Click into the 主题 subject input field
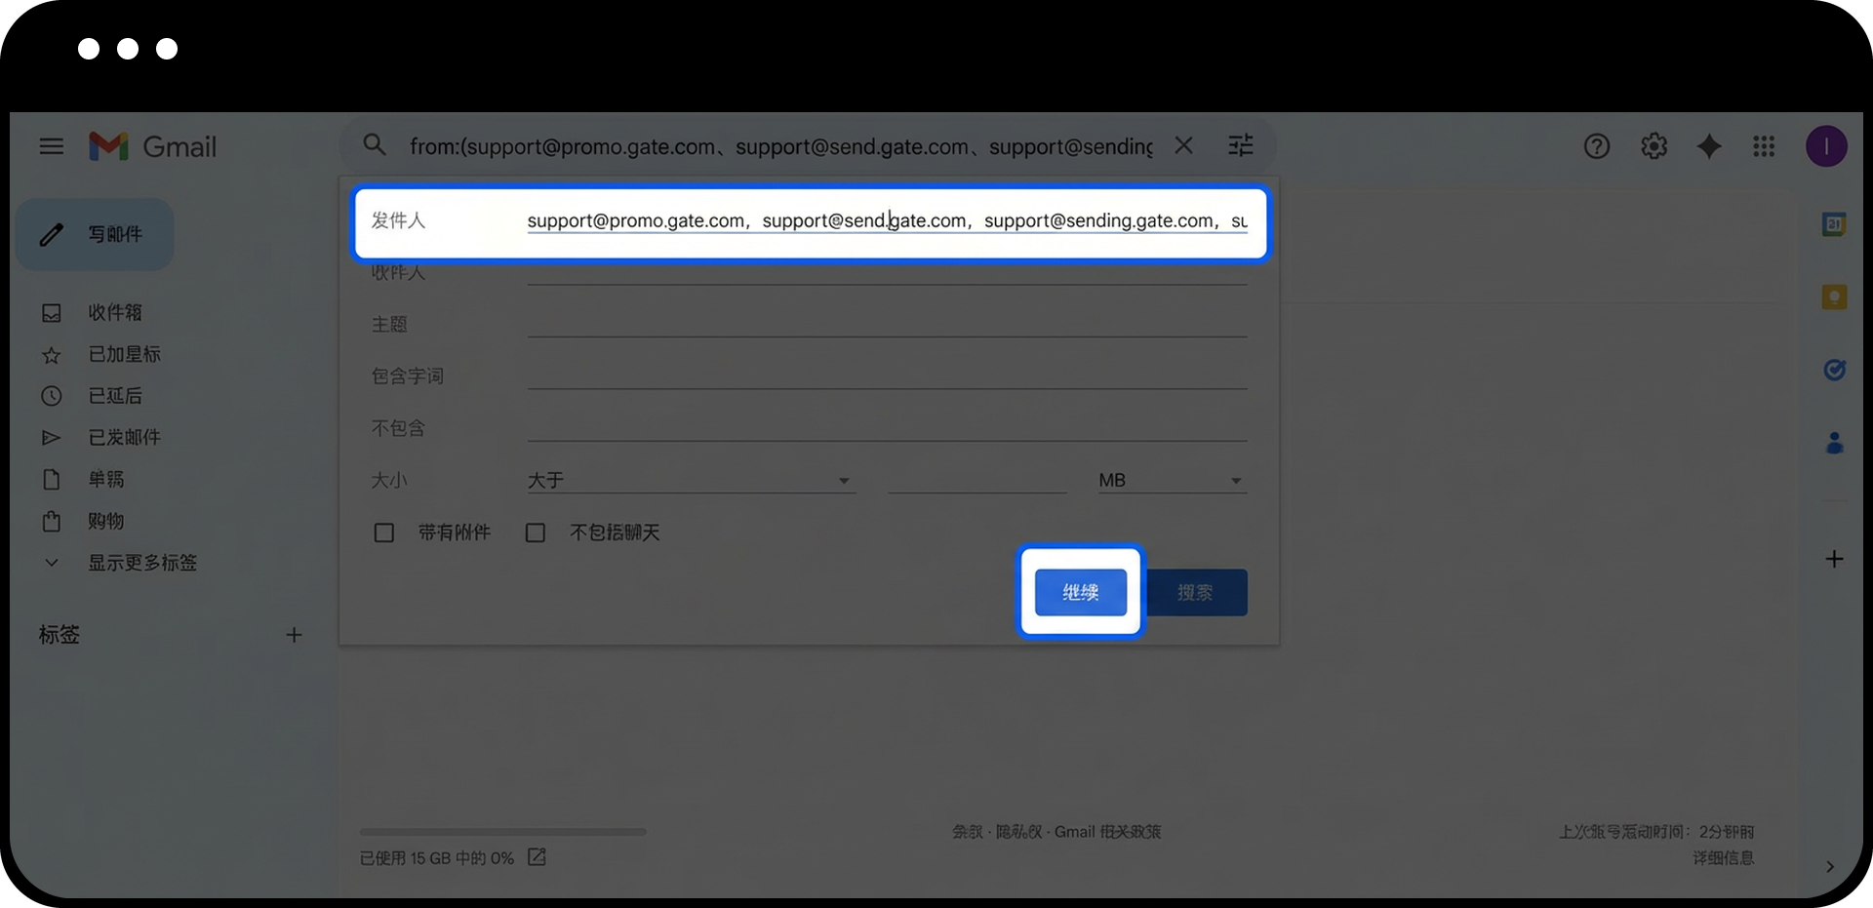 pyautogui.click(x=887, y=324)
